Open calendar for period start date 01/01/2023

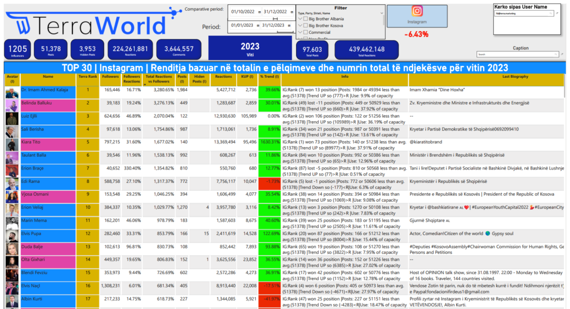coord(258,26)
